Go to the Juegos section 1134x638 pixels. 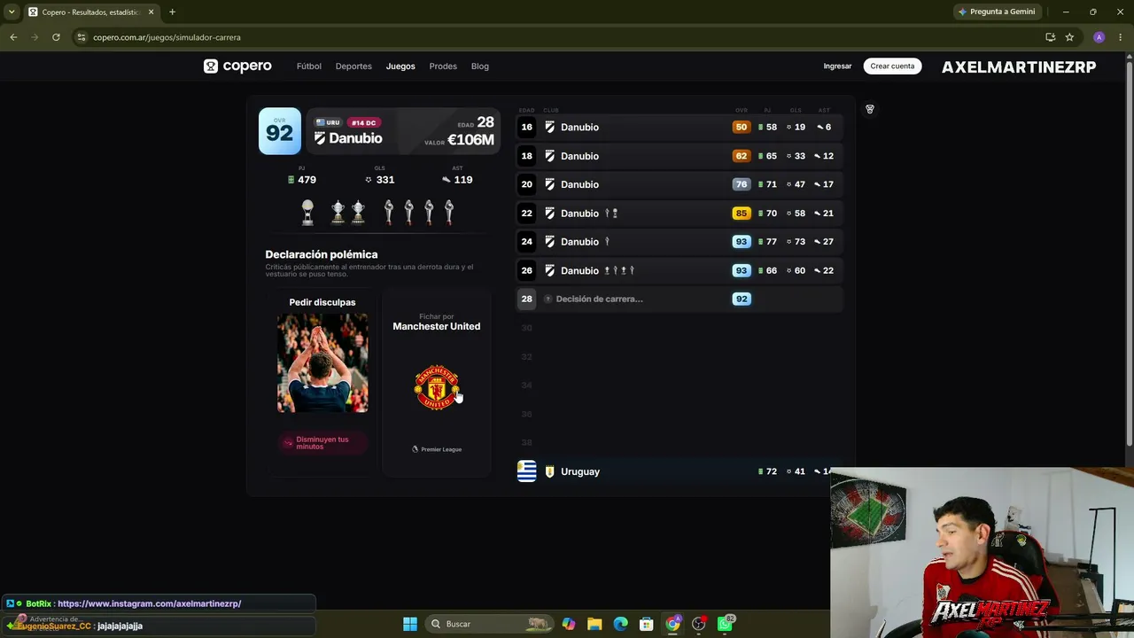(x=400, y=66)
